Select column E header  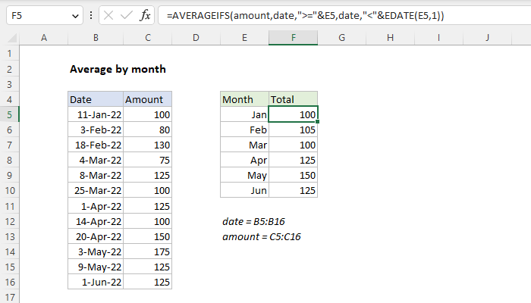(244, 38)
